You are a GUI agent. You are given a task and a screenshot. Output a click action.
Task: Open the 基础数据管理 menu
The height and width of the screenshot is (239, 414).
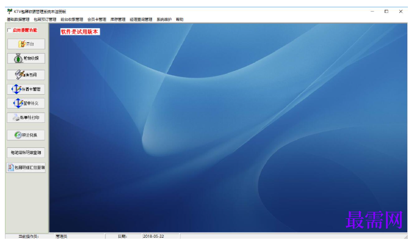(x=18, y=20)
